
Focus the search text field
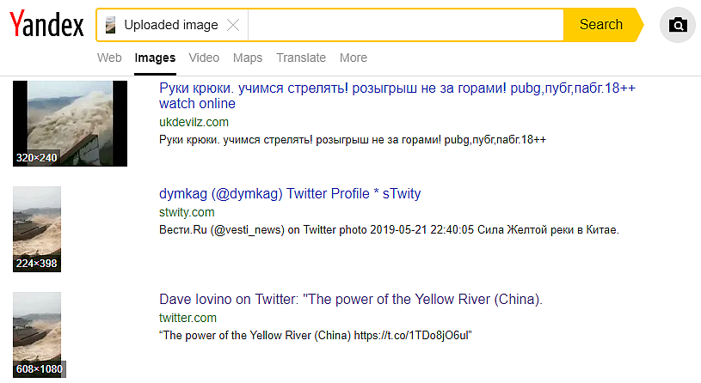[405, 25]
